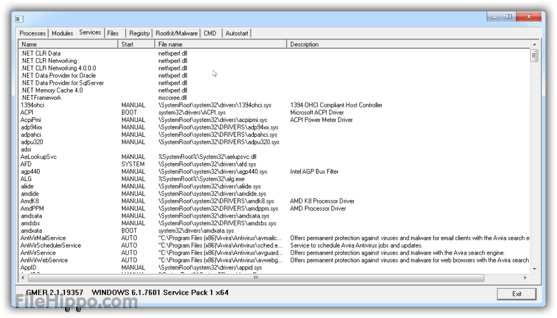The image size is (557, 318).
Task: Click the vertical scrollbar down arrow
Action: click(534, 269)
